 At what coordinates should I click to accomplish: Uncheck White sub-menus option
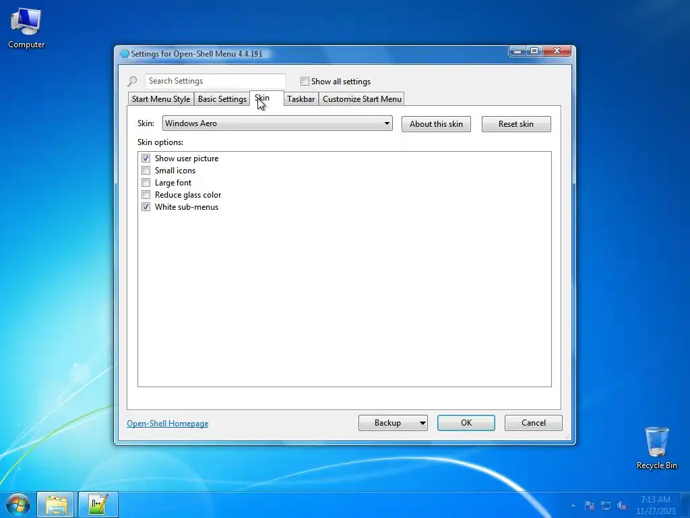[146, 206]
